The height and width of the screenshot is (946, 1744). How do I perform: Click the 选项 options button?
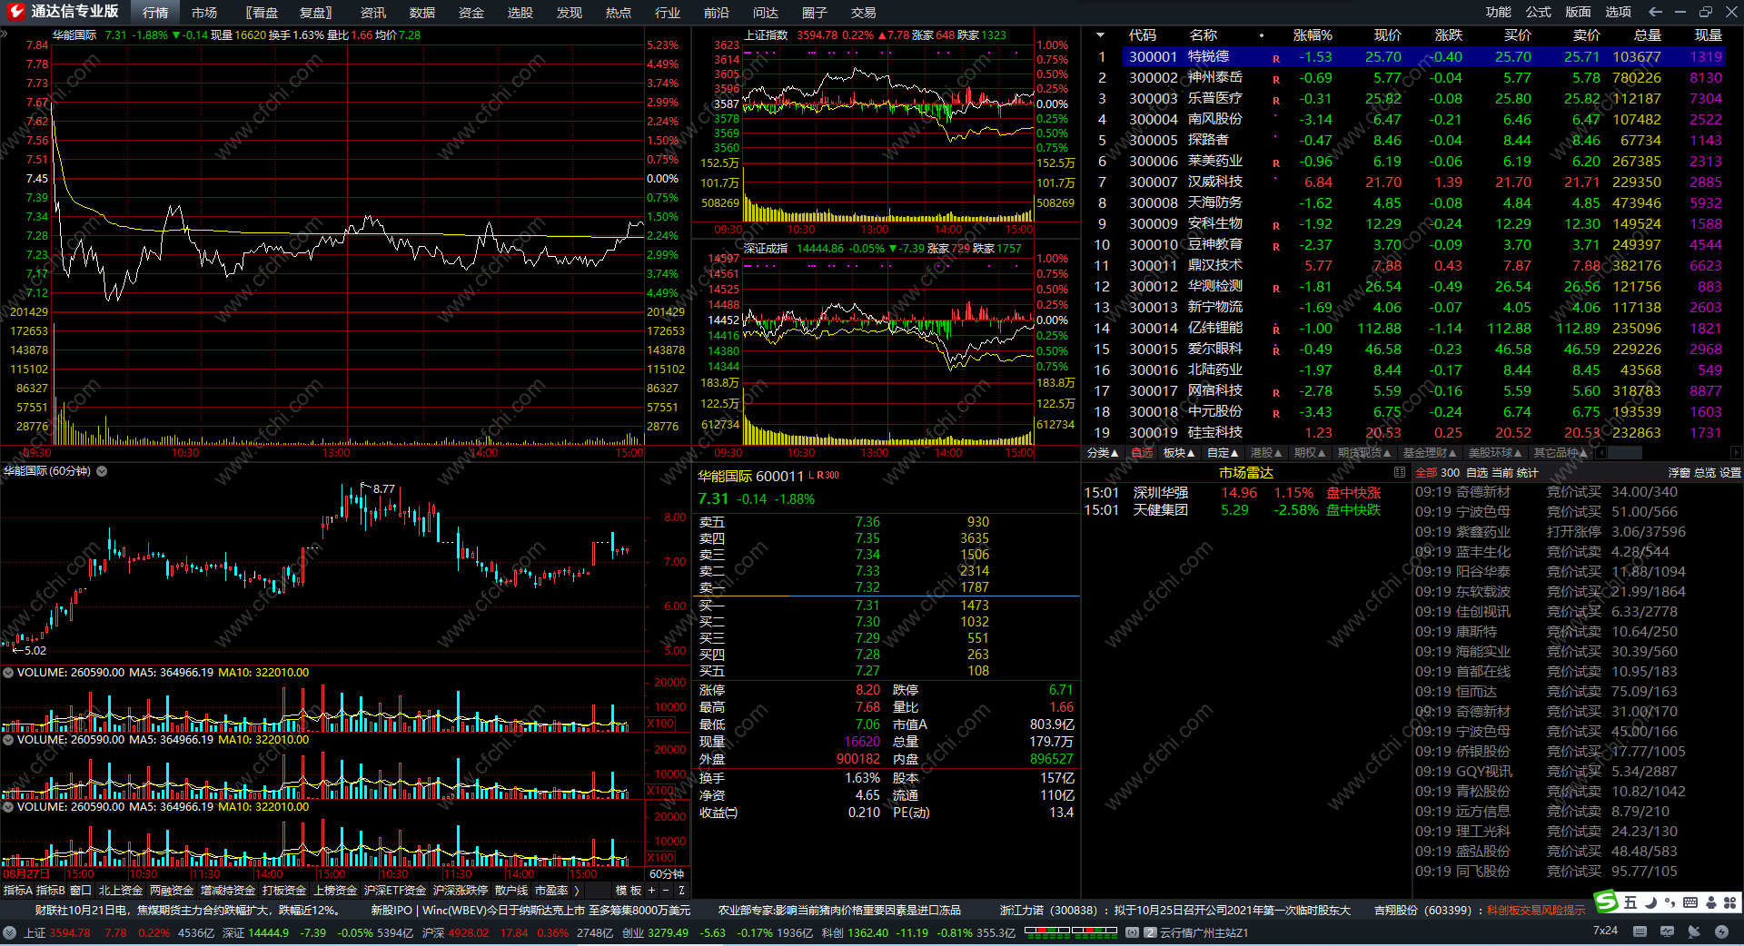click(1619, 12)
